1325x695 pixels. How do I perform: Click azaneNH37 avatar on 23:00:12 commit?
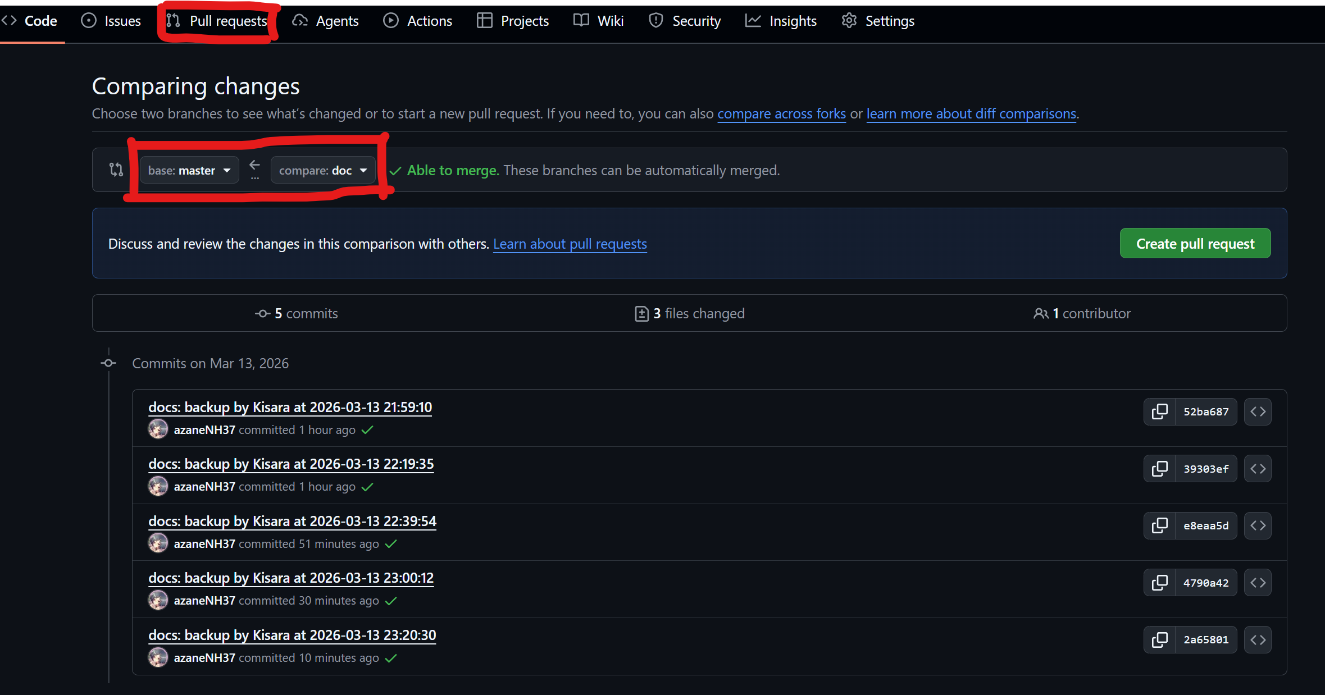(158, 600)
